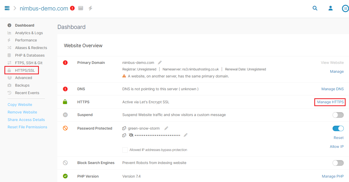The width and height of the screenshot is (349, 182).
Task: Click the Manage HTTPS link
Action: (330, 102)
